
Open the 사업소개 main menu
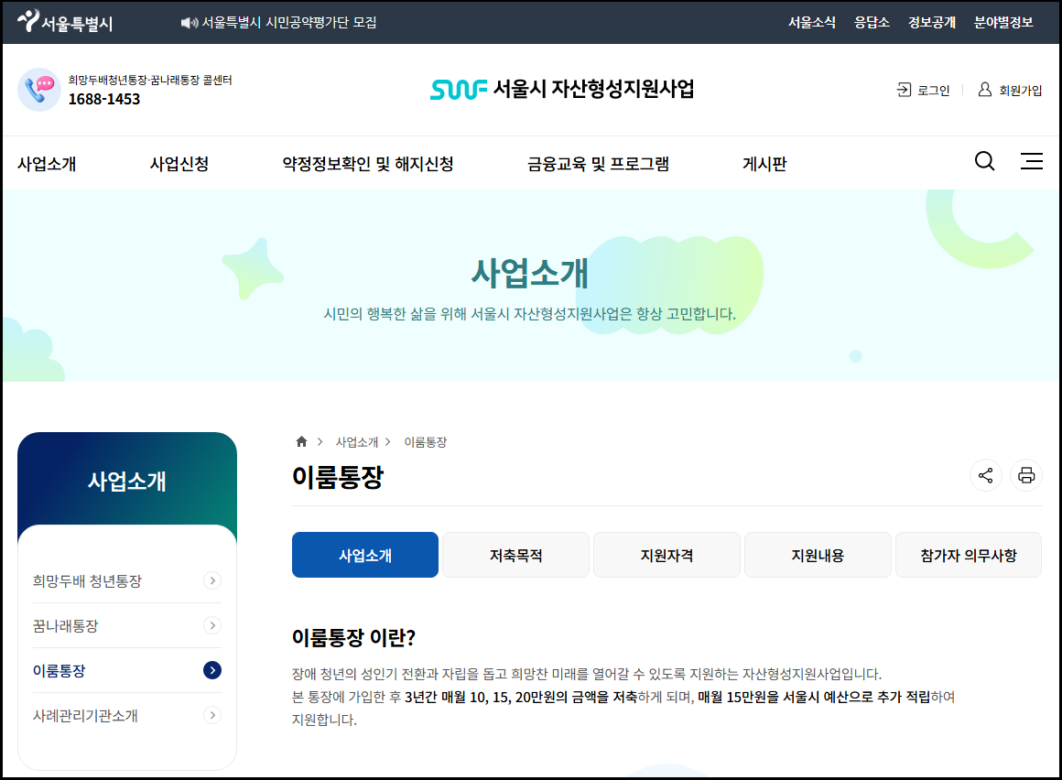coord(47,164)
